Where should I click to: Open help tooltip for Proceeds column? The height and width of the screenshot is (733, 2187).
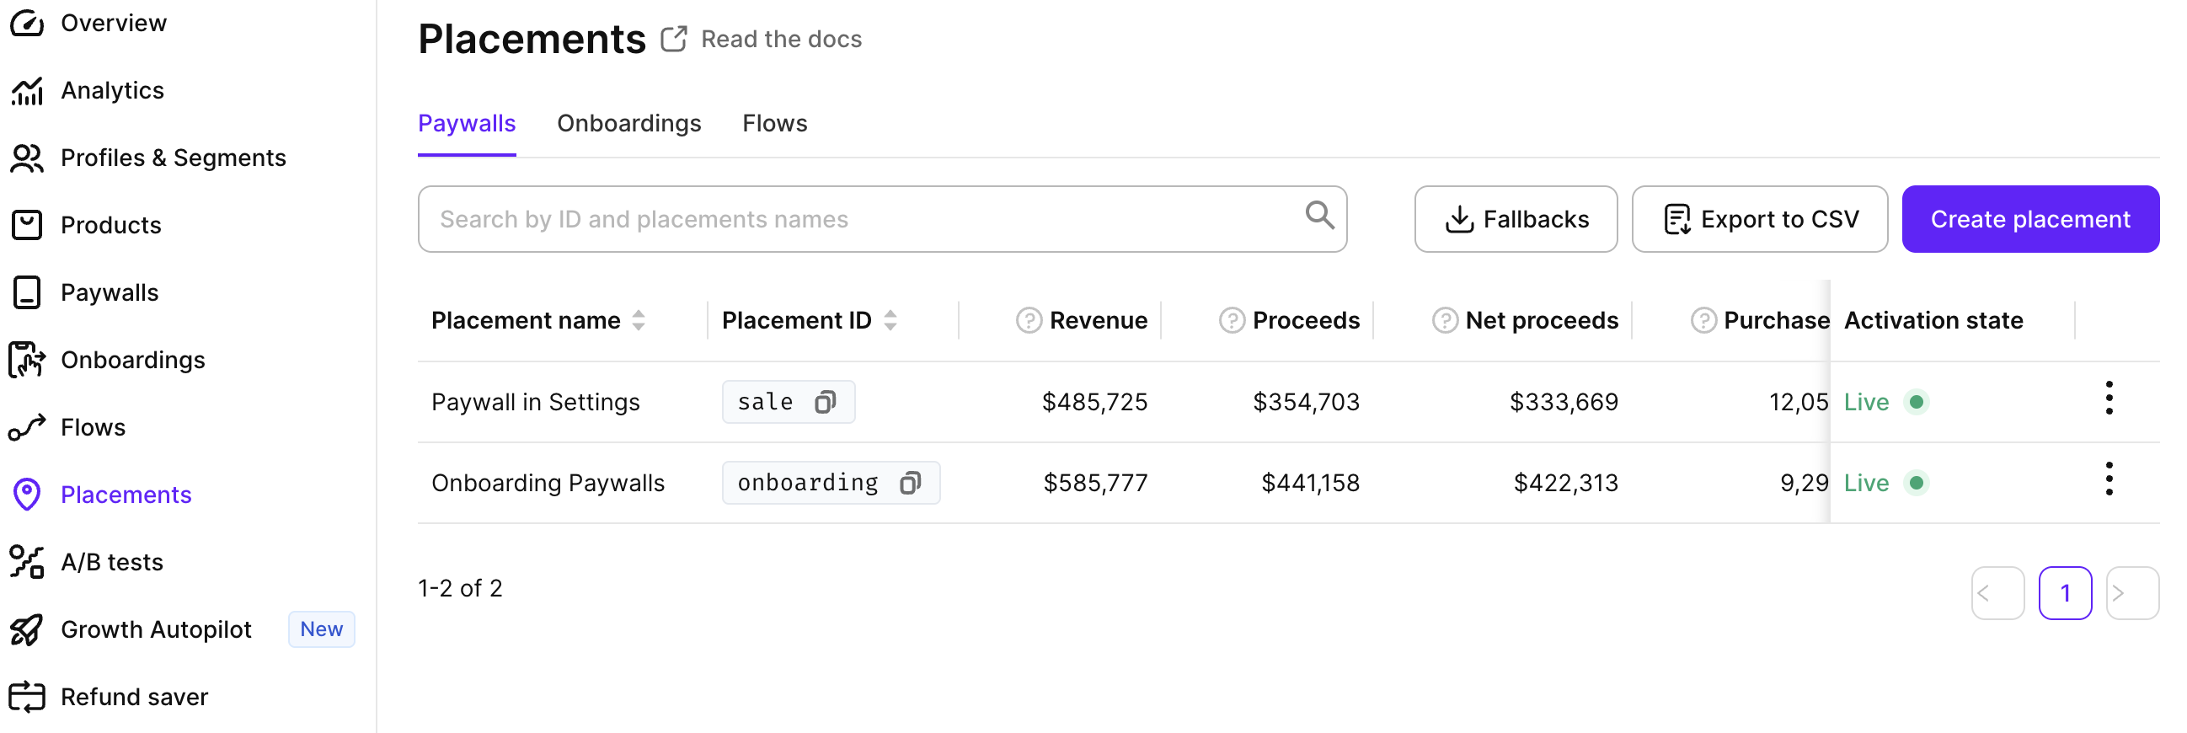(x=1232, y=320)
